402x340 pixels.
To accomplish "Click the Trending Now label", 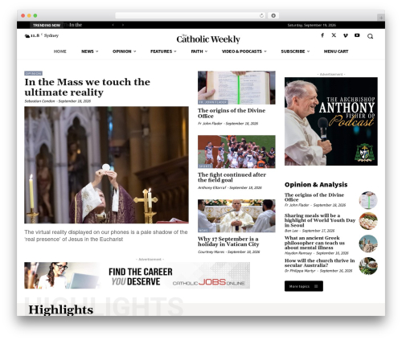I will 47,25.
